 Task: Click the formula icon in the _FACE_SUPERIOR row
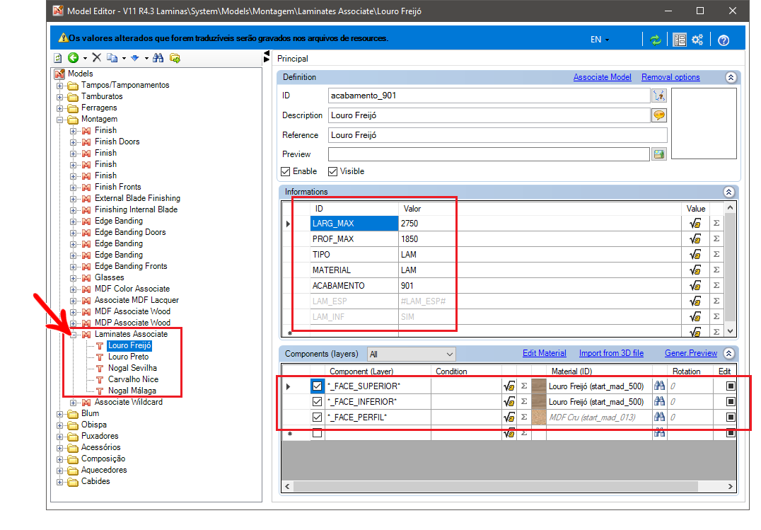[509, 386]
